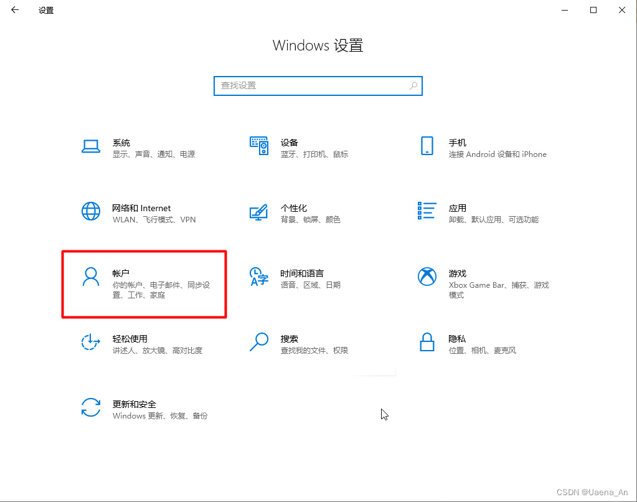Click the 搜索 heading text
637x502 pixels.
(x=290, y=339)
